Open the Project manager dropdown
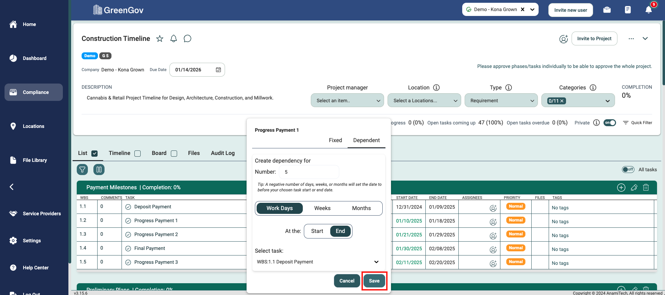The height and width of the screenshot is (295, 665). click(347, 101)
